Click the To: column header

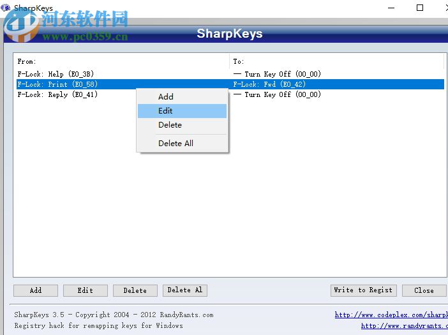[x=336, y=61]
